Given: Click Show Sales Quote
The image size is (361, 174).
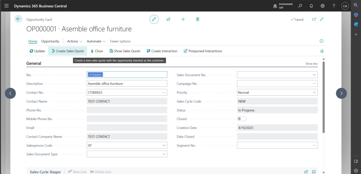Looking at the screenshot, I should coord(125,51).
